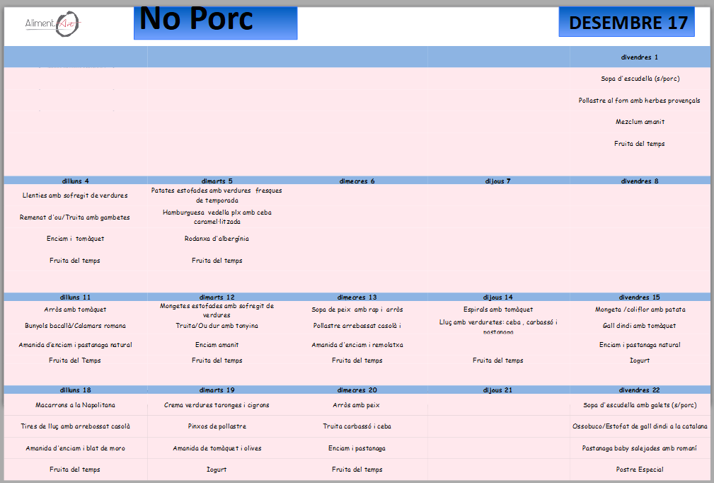Select the Postre Especial cell
Viewport: 714px width, 483px height.
639,470
